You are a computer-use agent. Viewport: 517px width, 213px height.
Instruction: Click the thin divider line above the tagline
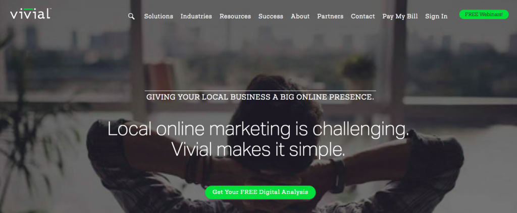point(261,91)
